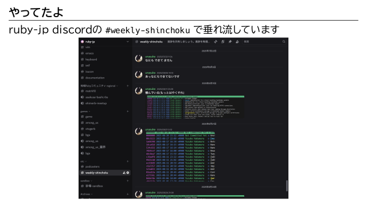Join the among_us_観戦 voice channel
The image size is (367, 206).
[93, 147]
